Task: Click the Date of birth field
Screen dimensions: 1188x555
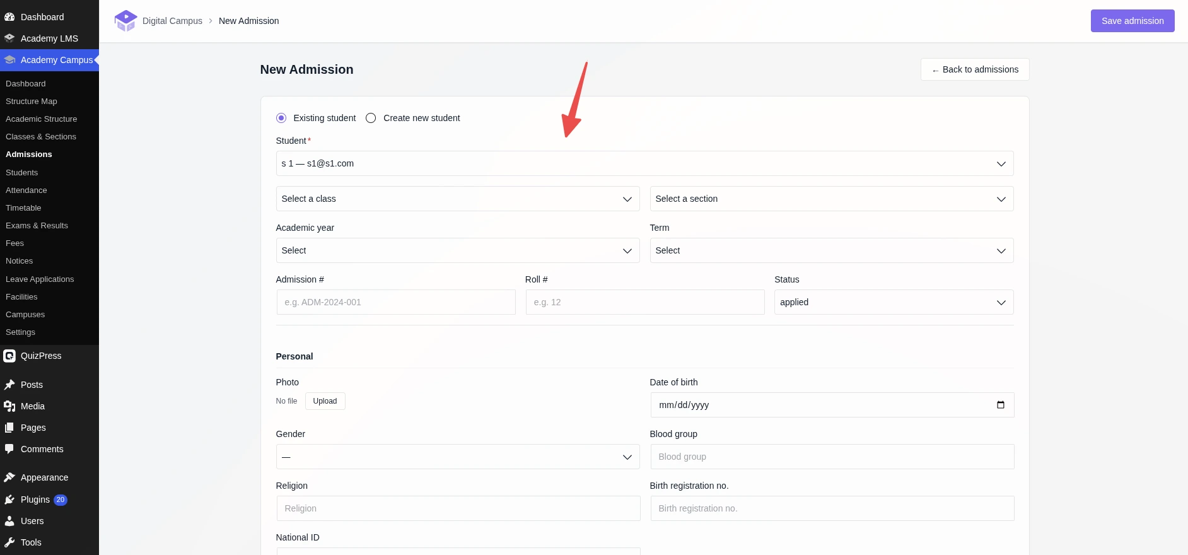Action: coord(832,405)
